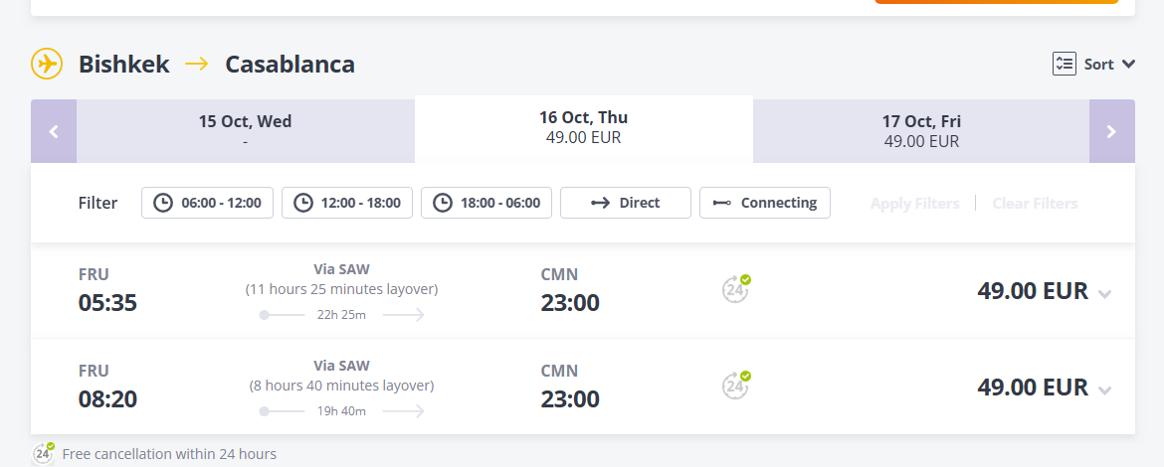Click the Apply Filters link
The image size is (1164, 467).
914,203
